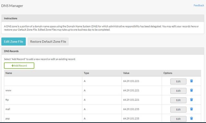
Task: Edit the blank-name A record
Action: [178, 81]
